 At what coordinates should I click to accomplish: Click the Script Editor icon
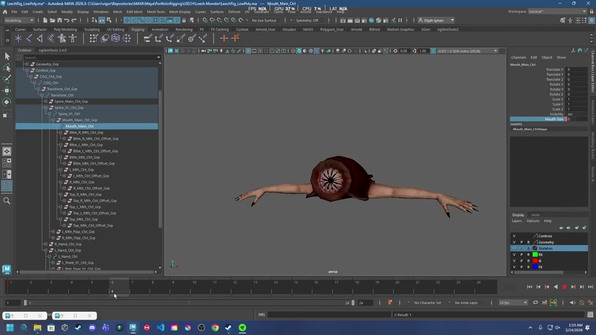coord(591,315)
